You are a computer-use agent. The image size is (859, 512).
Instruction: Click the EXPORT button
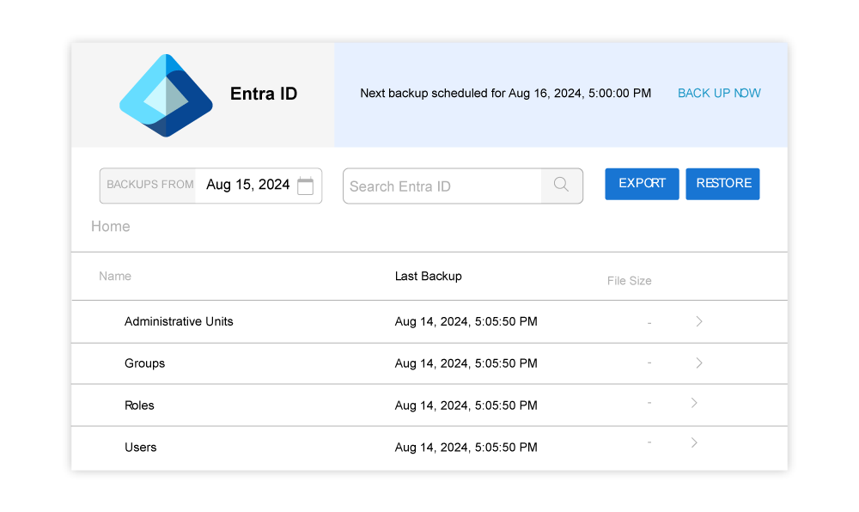(642, 184)
